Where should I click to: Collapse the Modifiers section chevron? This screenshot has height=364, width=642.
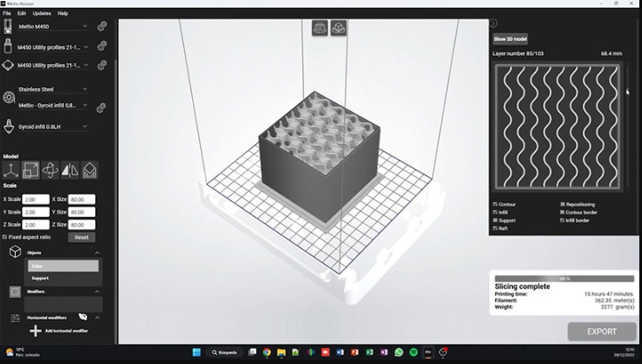pyautogui.click(x=97, y=291)
